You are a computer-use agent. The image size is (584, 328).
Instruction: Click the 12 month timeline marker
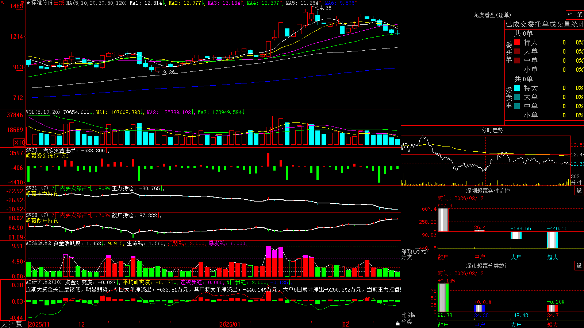click(x=82, y=324)
